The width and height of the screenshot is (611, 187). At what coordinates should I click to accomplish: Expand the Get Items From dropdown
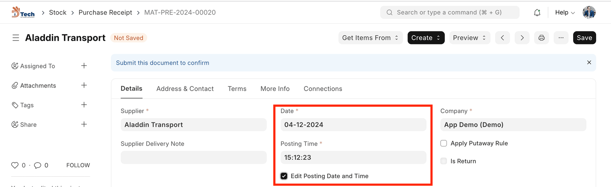[x=370, y=38]
